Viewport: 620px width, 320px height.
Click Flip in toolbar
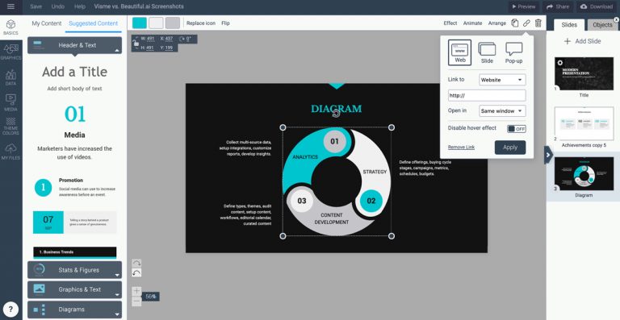[225, 23]
